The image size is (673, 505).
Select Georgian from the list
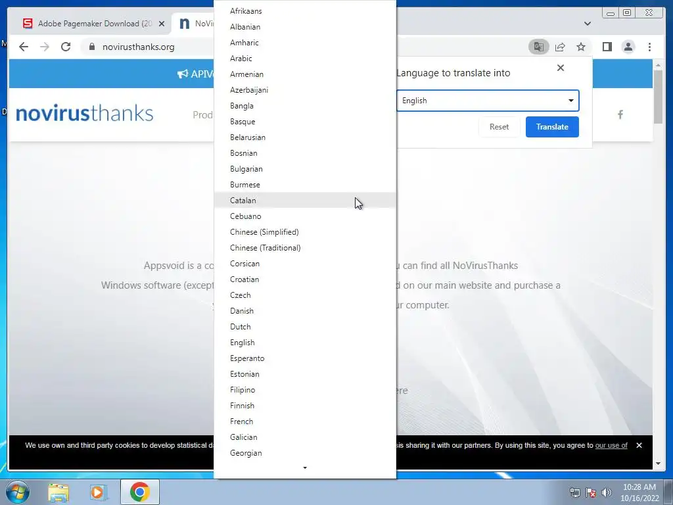pyautogui.click(x=305, y=453)
